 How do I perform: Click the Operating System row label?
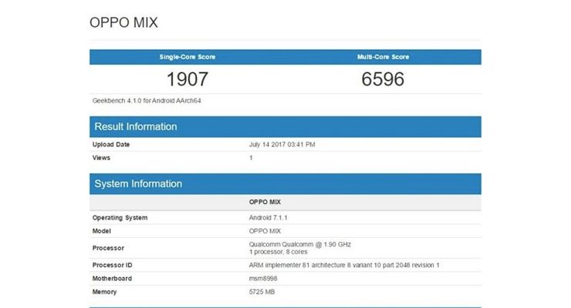(x=120, y=218)
